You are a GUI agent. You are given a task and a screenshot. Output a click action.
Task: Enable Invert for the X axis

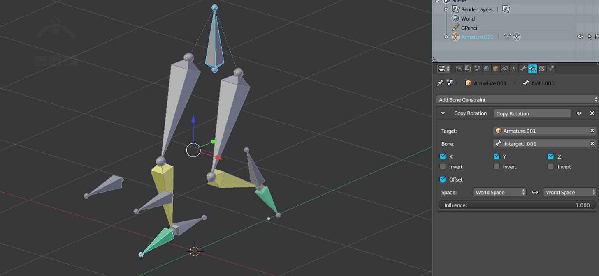pos(443,167)
